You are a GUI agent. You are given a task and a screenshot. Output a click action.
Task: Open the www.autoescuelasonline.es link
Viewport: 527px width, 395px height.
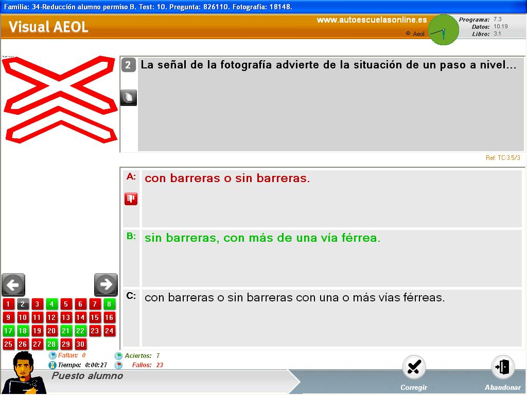click(372, 20)
